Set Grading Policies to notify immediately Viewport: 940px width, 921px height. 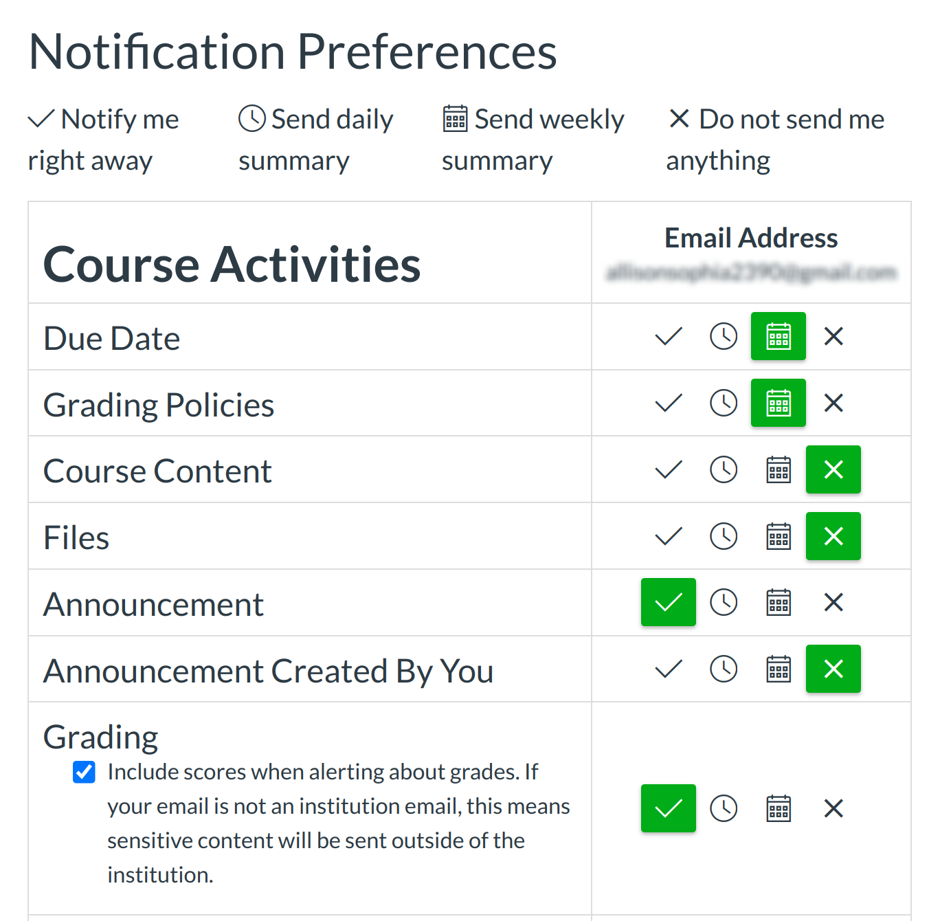(x=668, y=403)
